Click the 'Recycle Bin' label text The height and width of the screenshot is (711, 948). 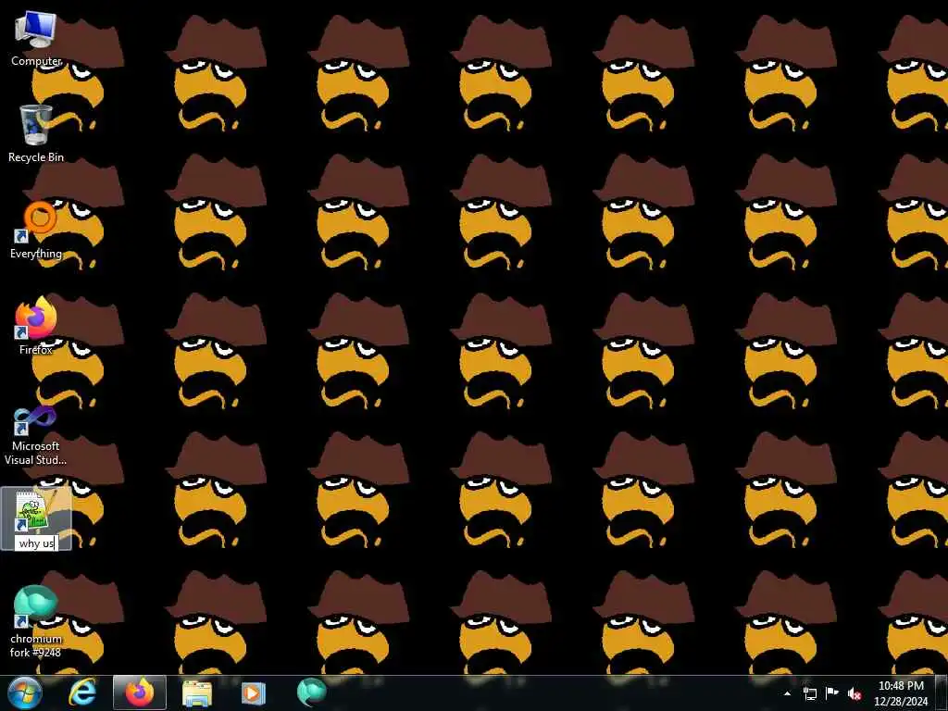(36, 157)
